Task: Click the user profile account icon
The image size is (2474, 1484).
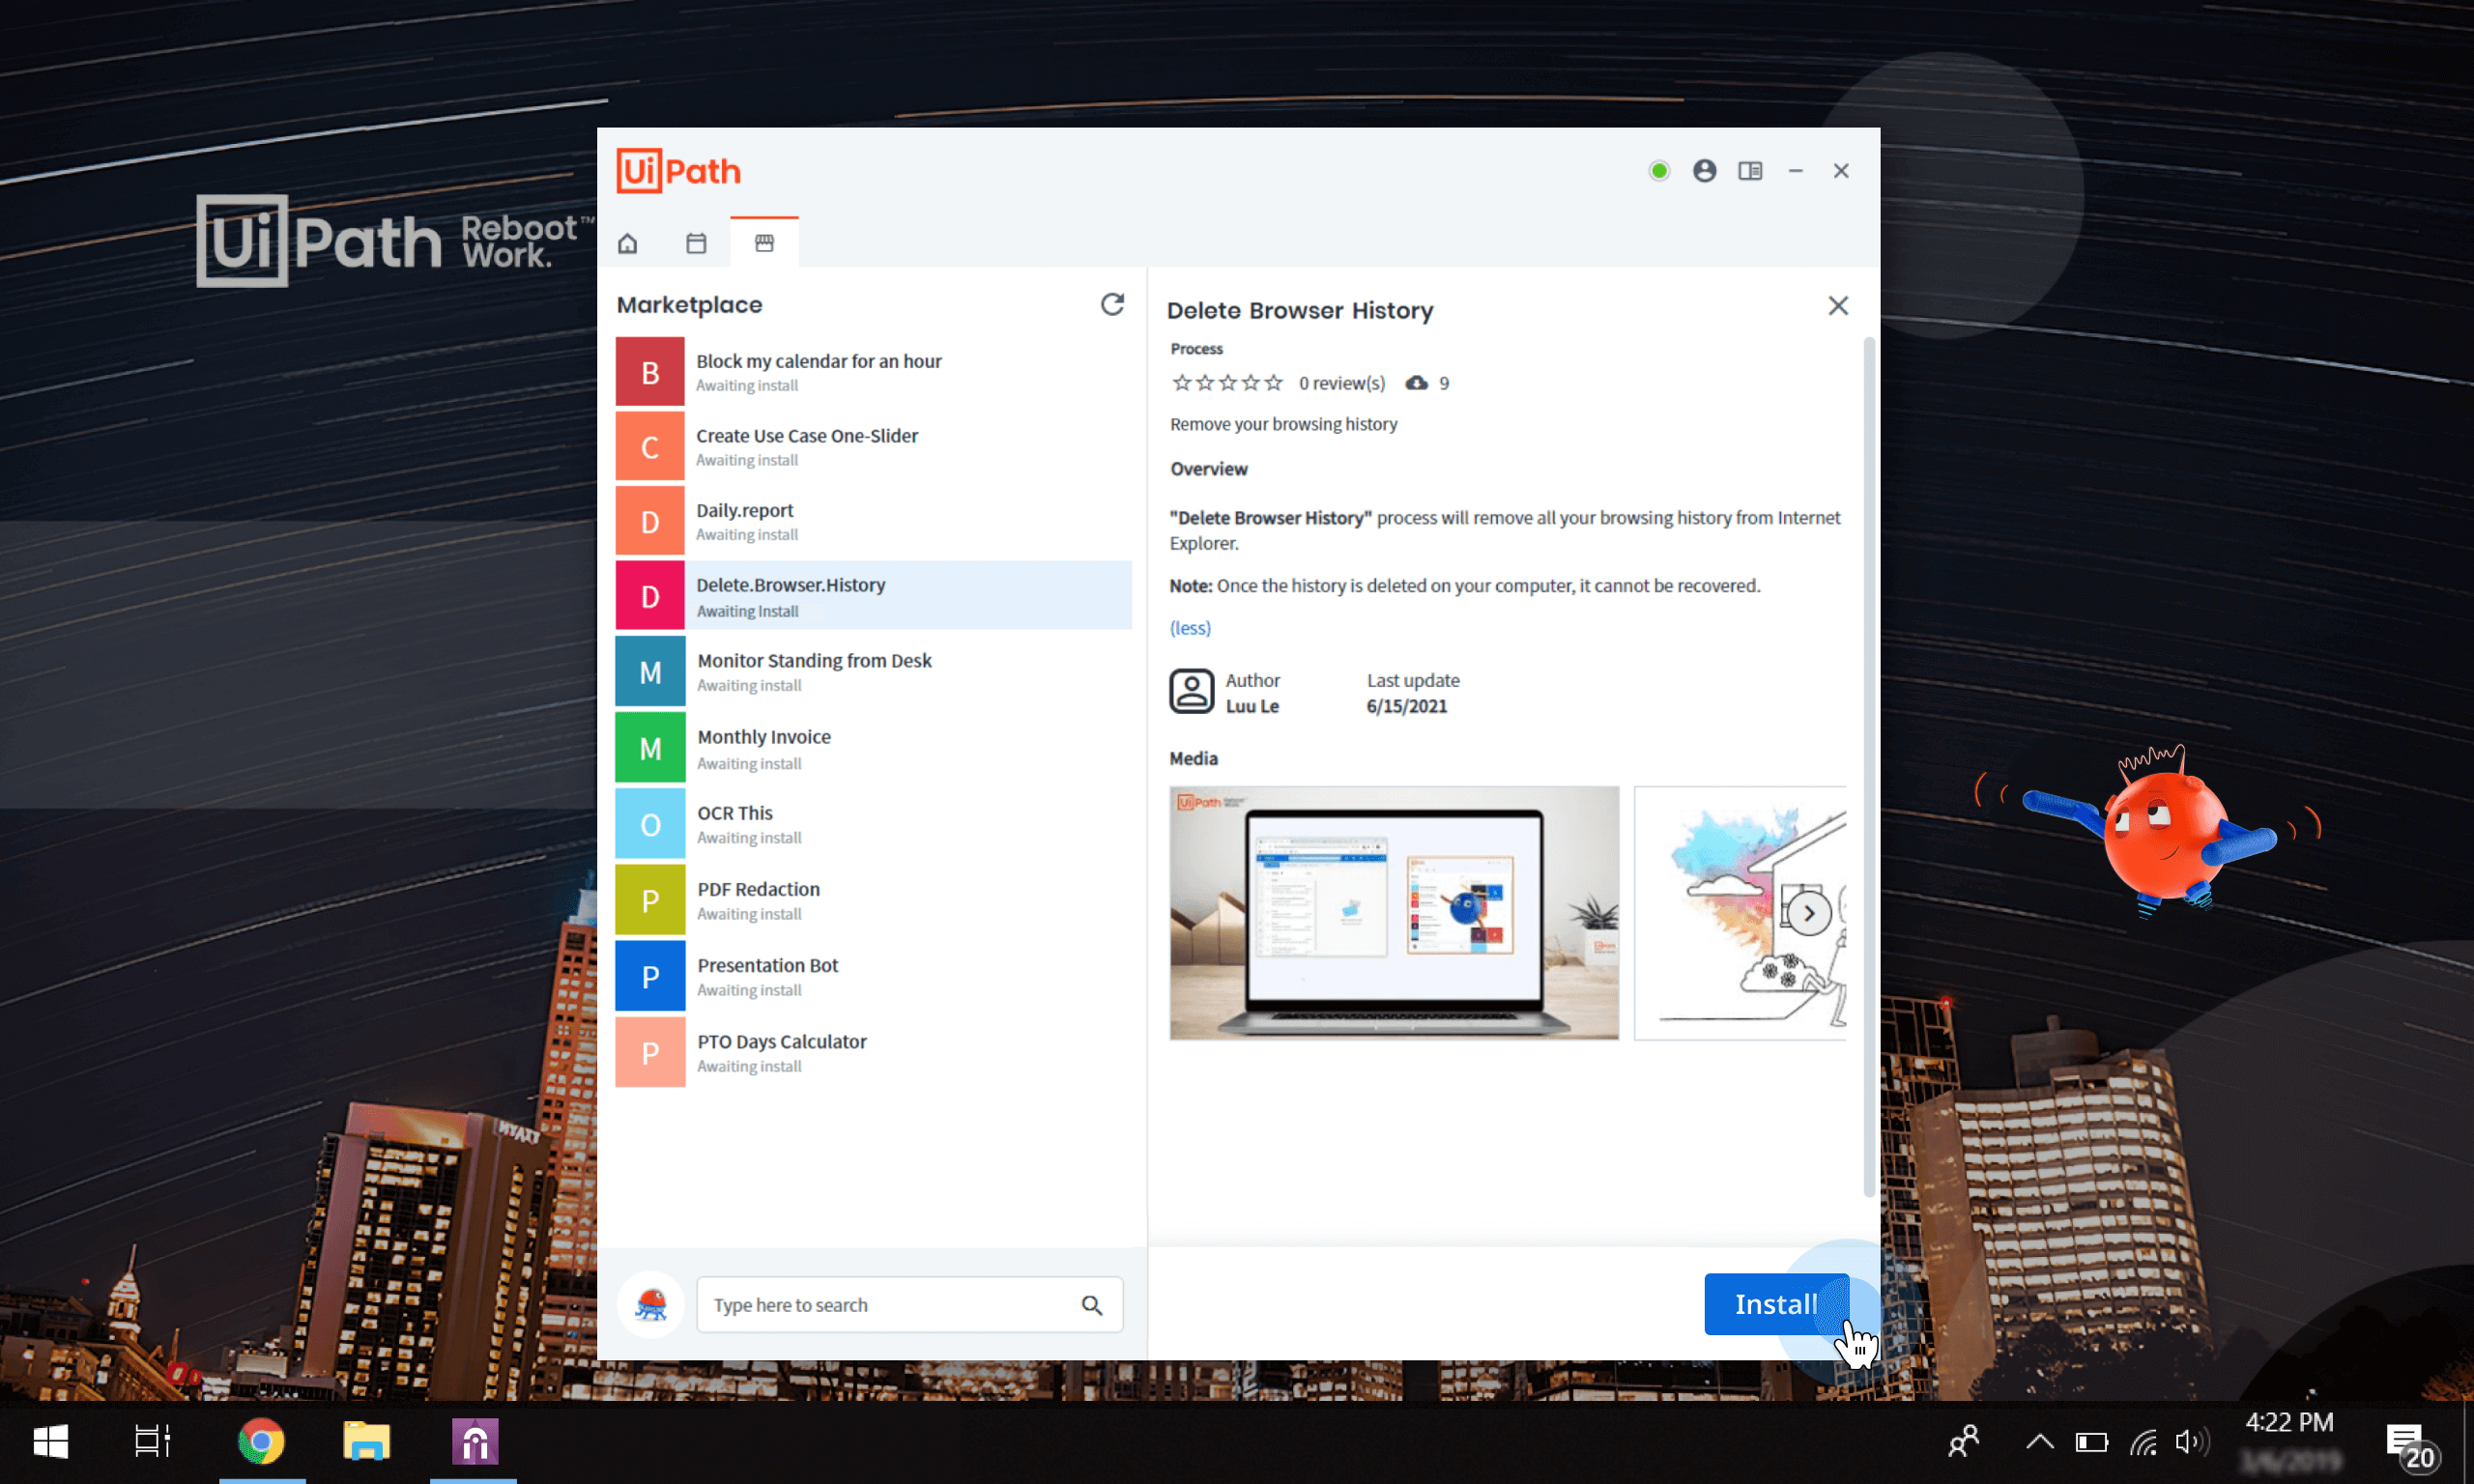Action: click(1704, 170)
